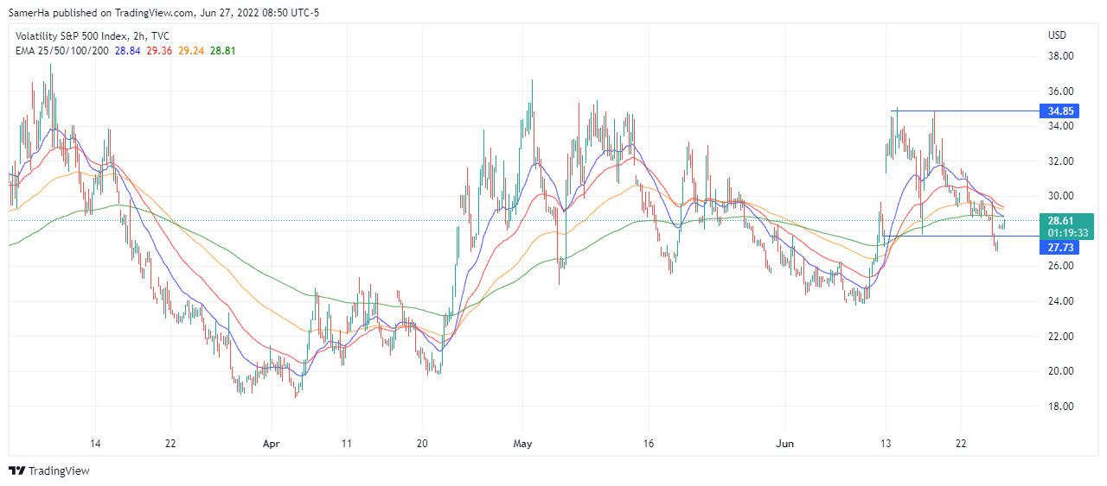Click the 38.00 price axis label

click(1060, 56)
